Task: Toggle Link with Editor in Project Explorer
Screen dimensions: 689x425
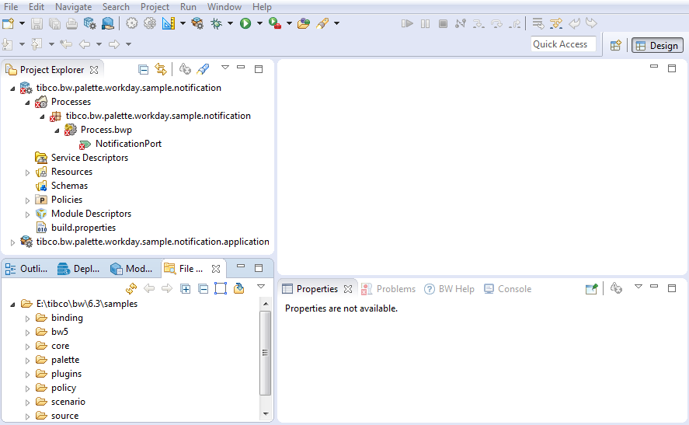Action: pyautogui.click(x=160, y=69)
